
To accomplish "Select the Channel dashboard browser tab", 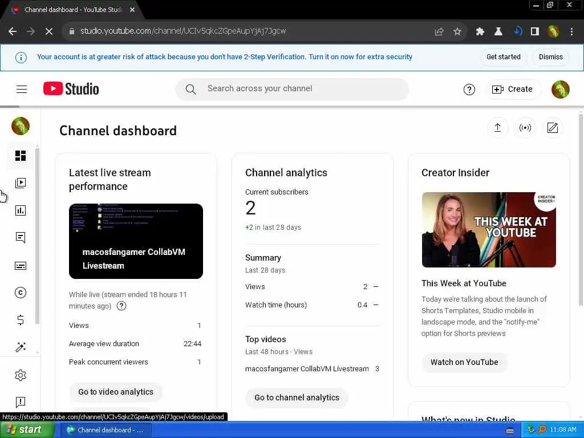I will pos(72,10).
